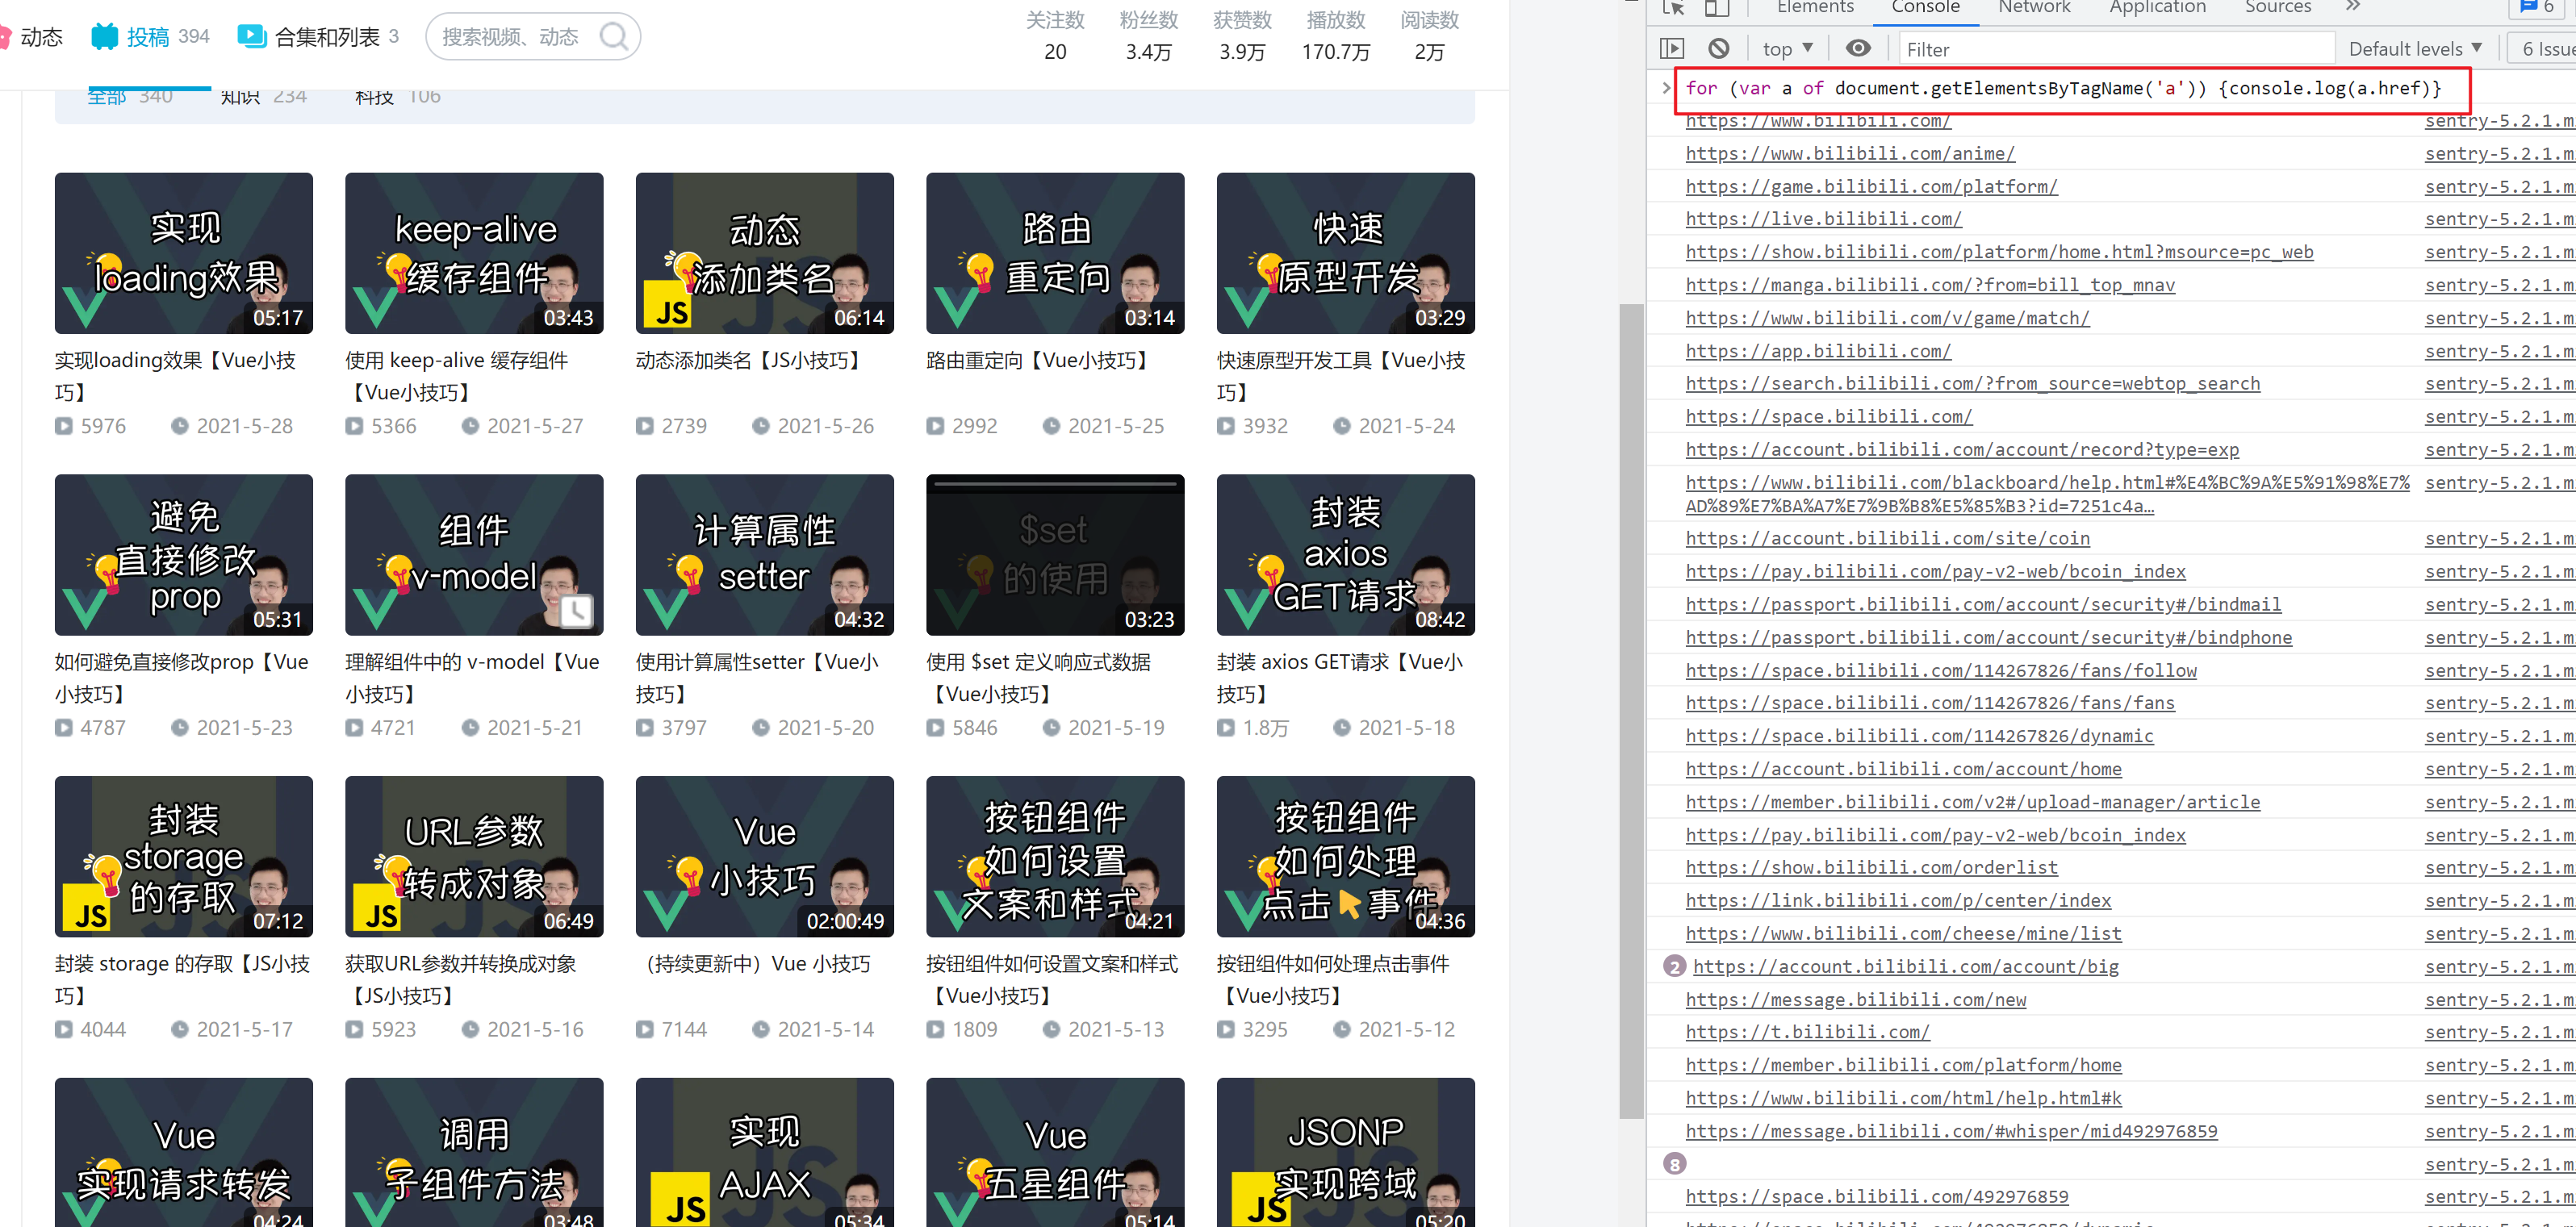Click the search magnifier icon
Image resolution: width=2576 pixels, height=1227 pixels.
coord(613,37)
